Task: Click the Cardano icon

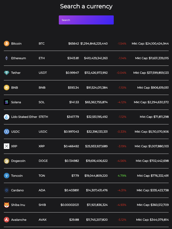Action: pos(7,190)
